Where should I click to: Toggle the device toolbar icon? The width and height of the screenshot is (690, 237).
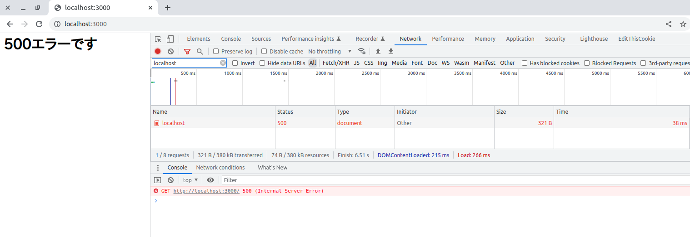170,39
